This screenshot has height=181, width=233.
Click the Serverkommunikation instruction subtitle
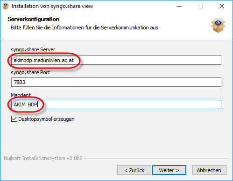85,28
